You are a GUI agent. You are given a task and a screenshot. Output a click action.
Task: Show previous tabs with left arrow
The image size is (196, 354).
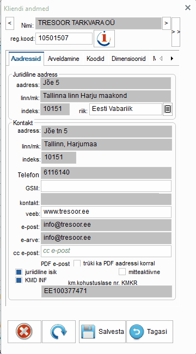(161, 59)
